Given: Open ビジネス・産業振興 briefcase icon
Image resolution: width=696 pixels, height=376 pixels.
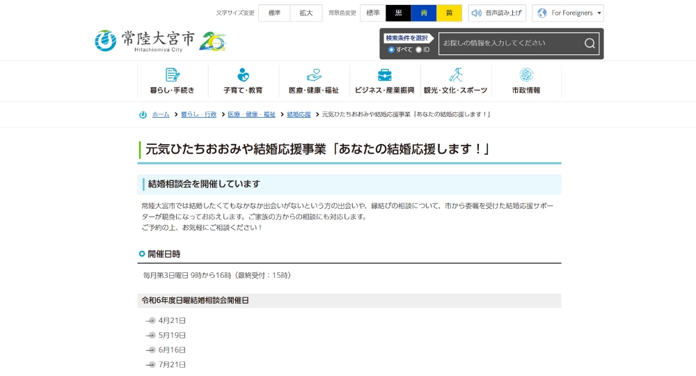Looking at the screenshot, I should 384,75.
